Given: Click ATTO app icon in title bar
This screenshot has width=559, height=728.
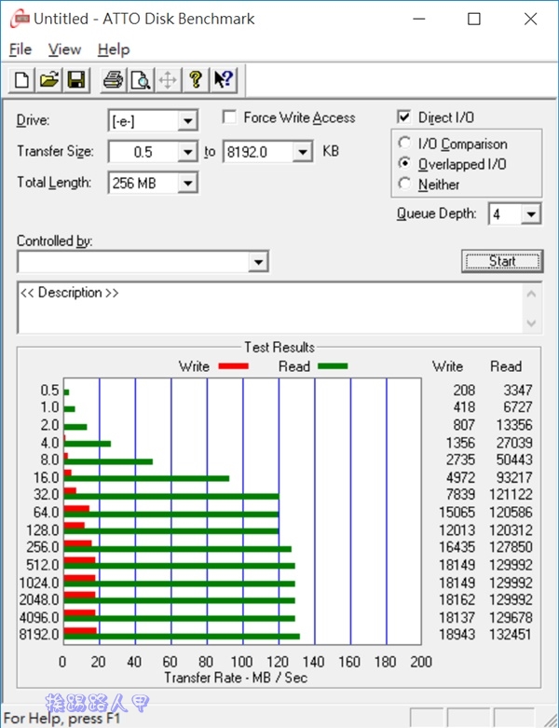Looking at the screenshot, I should tap(19, 19).
